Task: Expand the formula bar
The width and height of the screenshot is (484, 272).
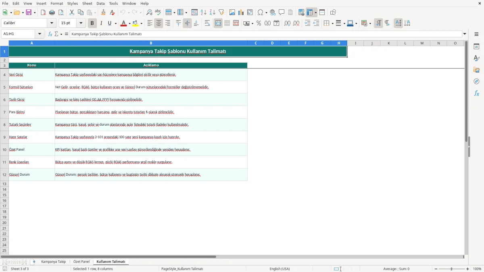Action: tap(465, 34)
